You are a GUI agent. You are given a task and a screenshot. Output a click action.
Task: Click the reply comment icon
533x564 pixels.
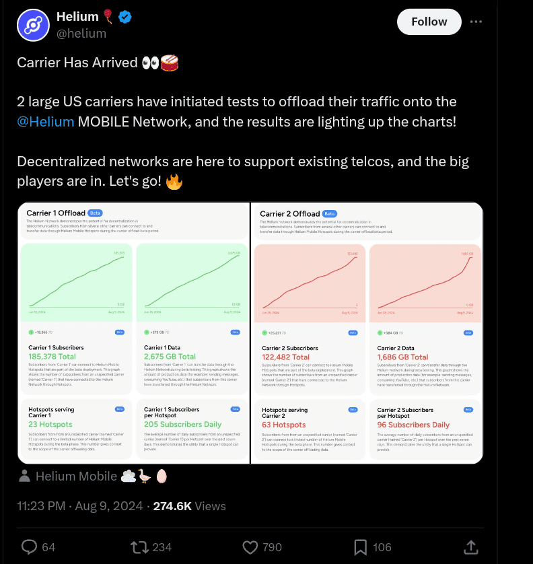[30, 547]
